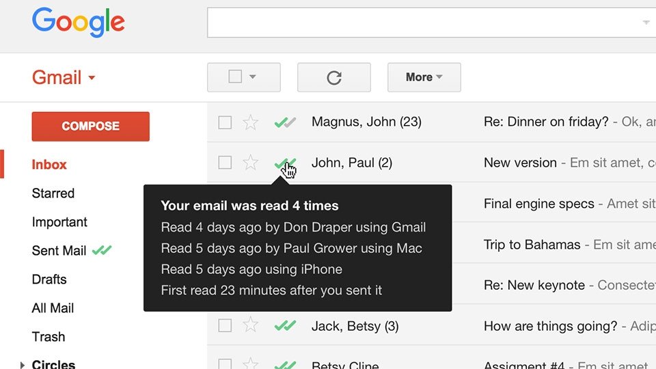
Task: Open the Inbox folder
Action: (x=49, y=165)
